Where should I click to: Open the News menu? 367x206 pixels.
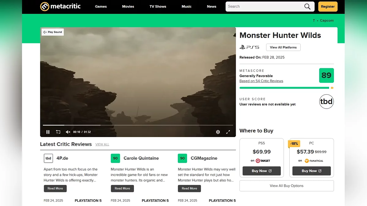pos(212,7)
